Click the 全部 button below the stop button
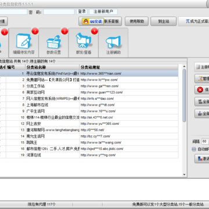 (201, 102)
